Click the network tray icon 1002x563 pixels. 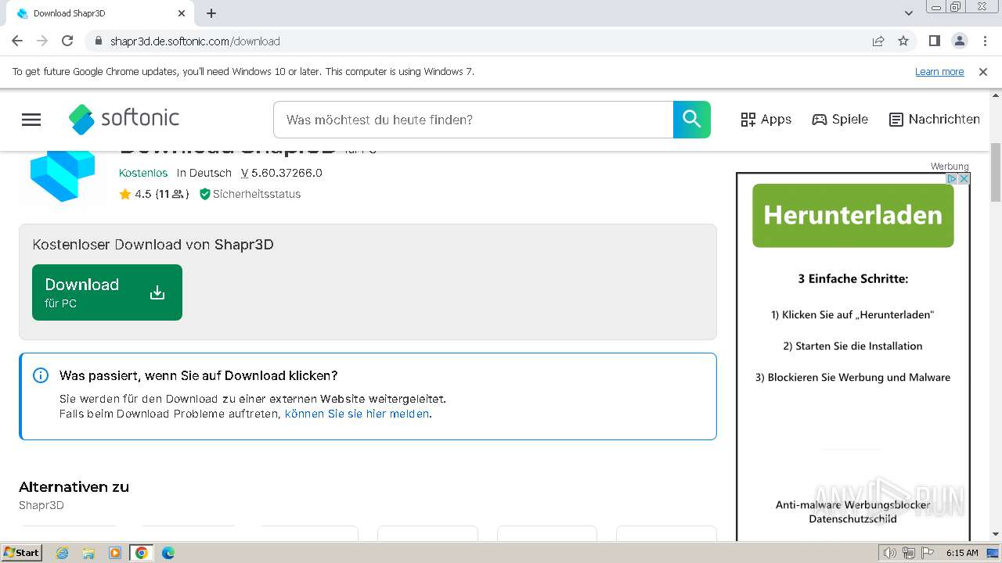click(x=909, y=553)
